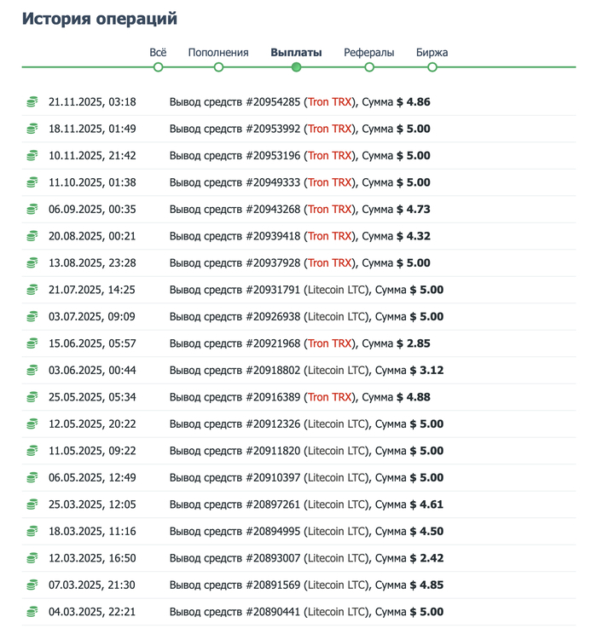Click coin icon beside 15.06.2025 withdrawal
The width and height of the screenshot is (597, 634).
(x=32, y=343)
